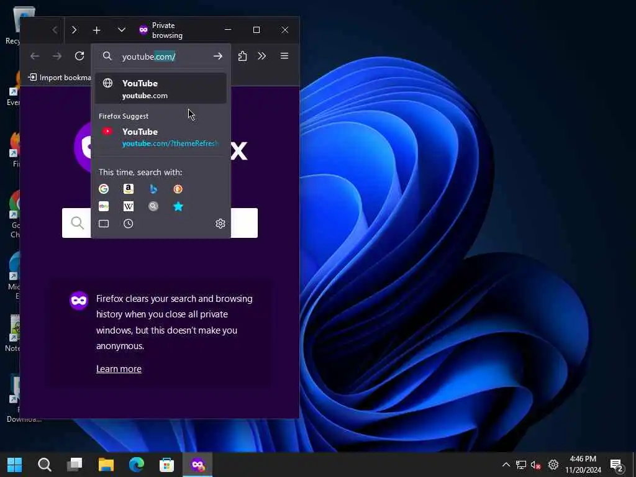Image resolution: width=636 pixels, height=477 pixels.
Task: Open the Extensions puzzle icon
Action: tap(243, 56)
